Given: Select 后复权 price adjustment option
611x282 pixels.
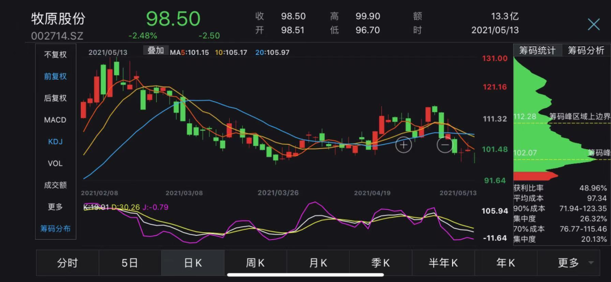Looking at the screenshot, I should click(55, 98).
